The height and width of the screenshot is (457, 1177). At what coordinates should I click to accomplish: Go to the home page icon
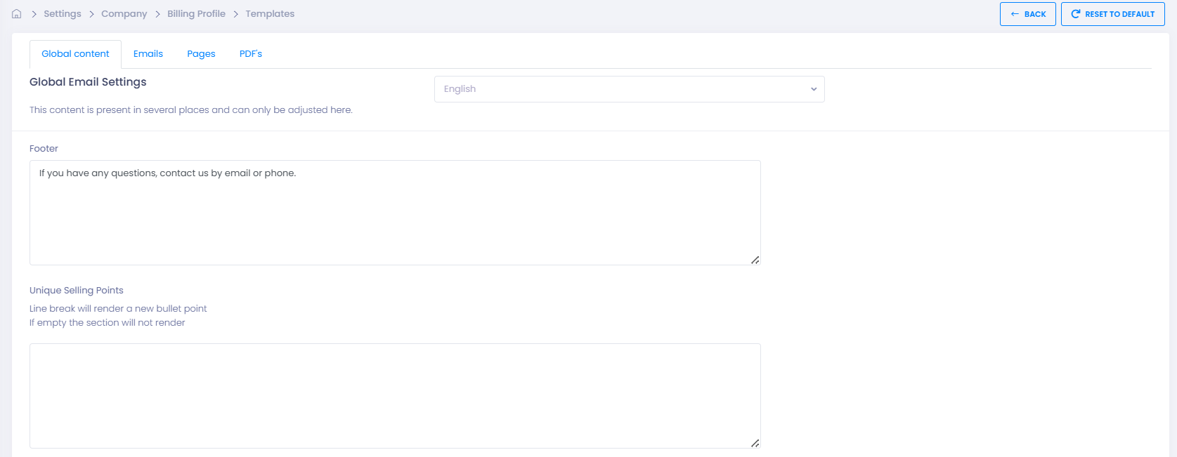click(x=17, y=14)
